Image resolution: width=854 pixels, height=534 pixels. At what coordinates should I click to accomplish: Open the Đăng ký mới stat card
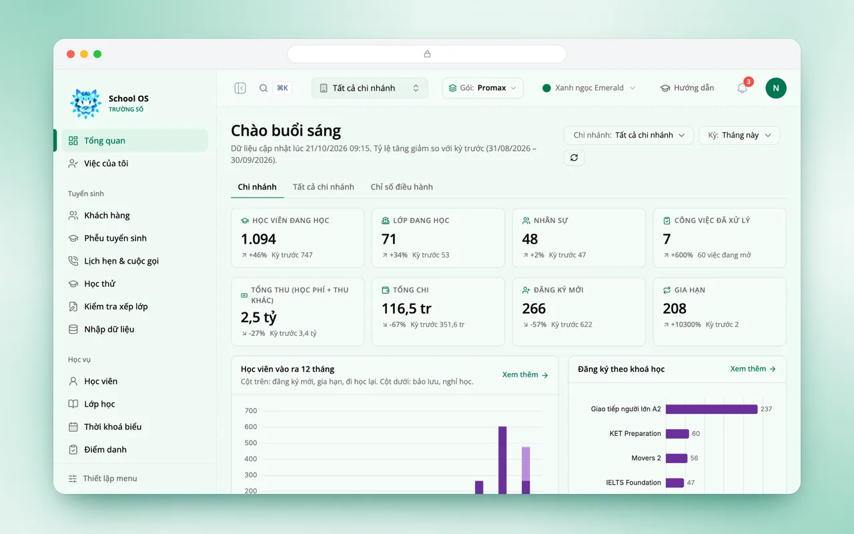[x=578, y=312]
